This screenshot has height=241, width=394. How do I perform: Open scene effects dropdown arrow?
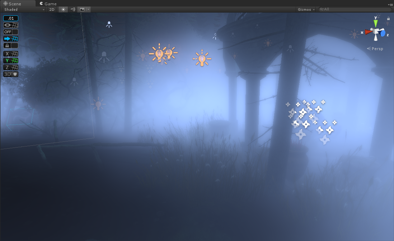tap(88, 10)
